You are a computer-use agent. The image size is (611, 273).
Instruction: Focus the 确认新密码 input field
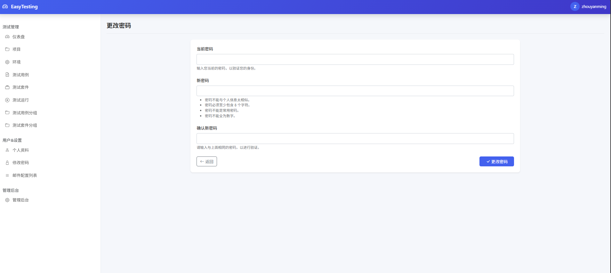[x=355, y=139]
